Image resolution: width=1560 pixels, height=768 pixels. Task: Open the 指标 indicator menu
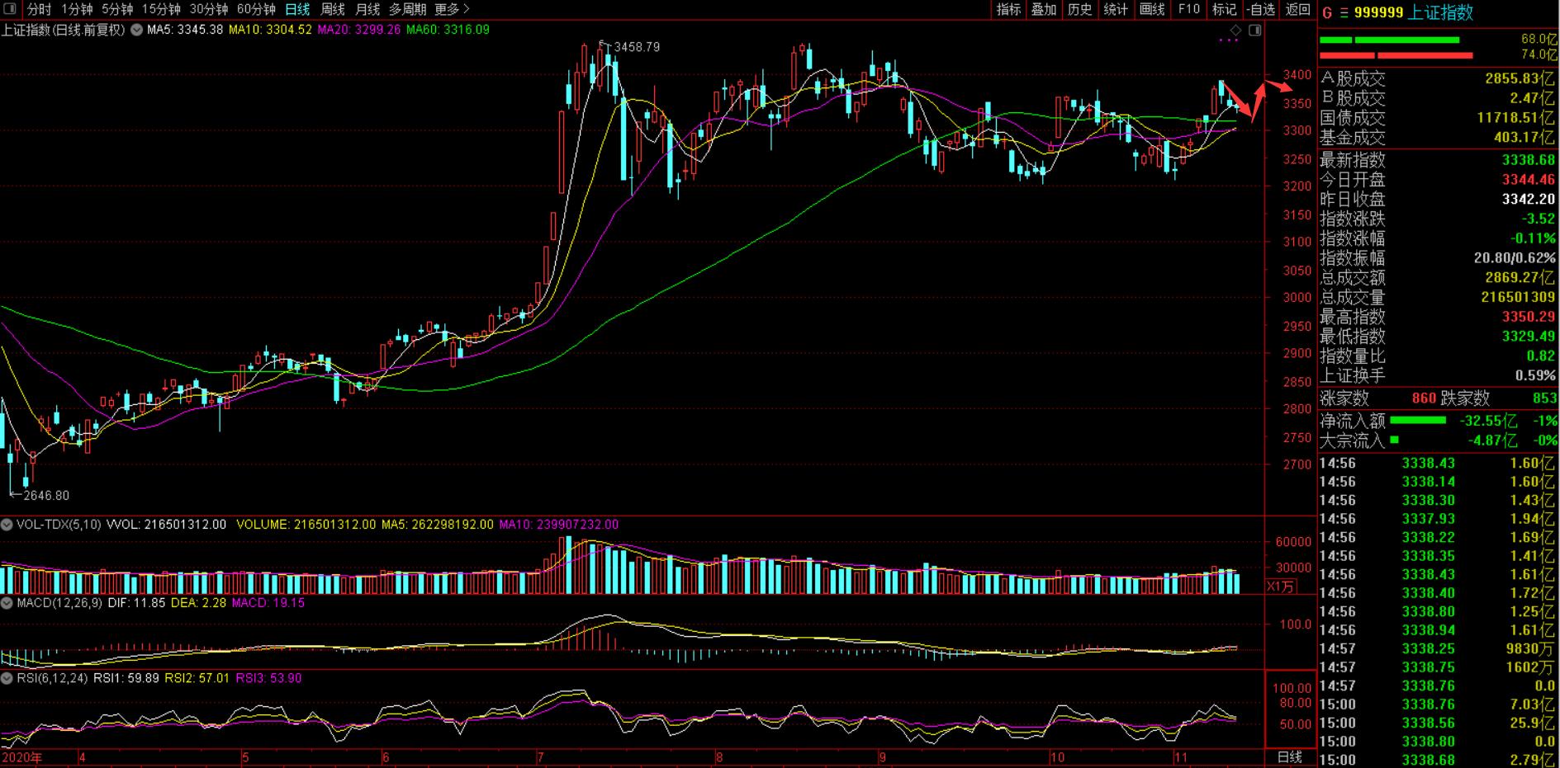pyautogui.click(x=1008, y=9)
